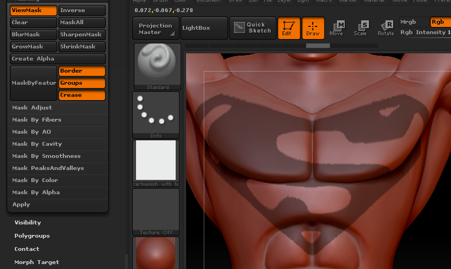The height and width of the screenshot is (269, 451).
Task: Select the Rotate mode icon
Action: 385,28
